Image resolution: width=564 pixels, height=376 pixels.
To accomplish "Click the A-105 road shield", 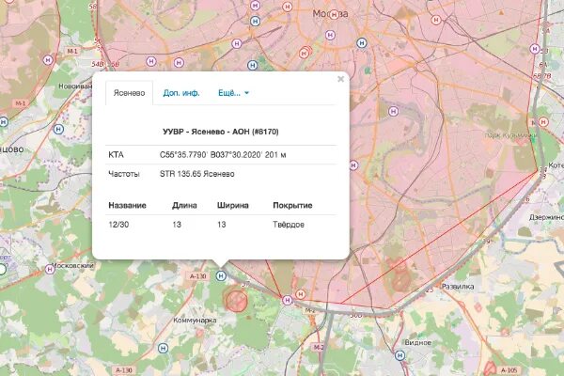I will pyautogui.click(x=509, y=369).
